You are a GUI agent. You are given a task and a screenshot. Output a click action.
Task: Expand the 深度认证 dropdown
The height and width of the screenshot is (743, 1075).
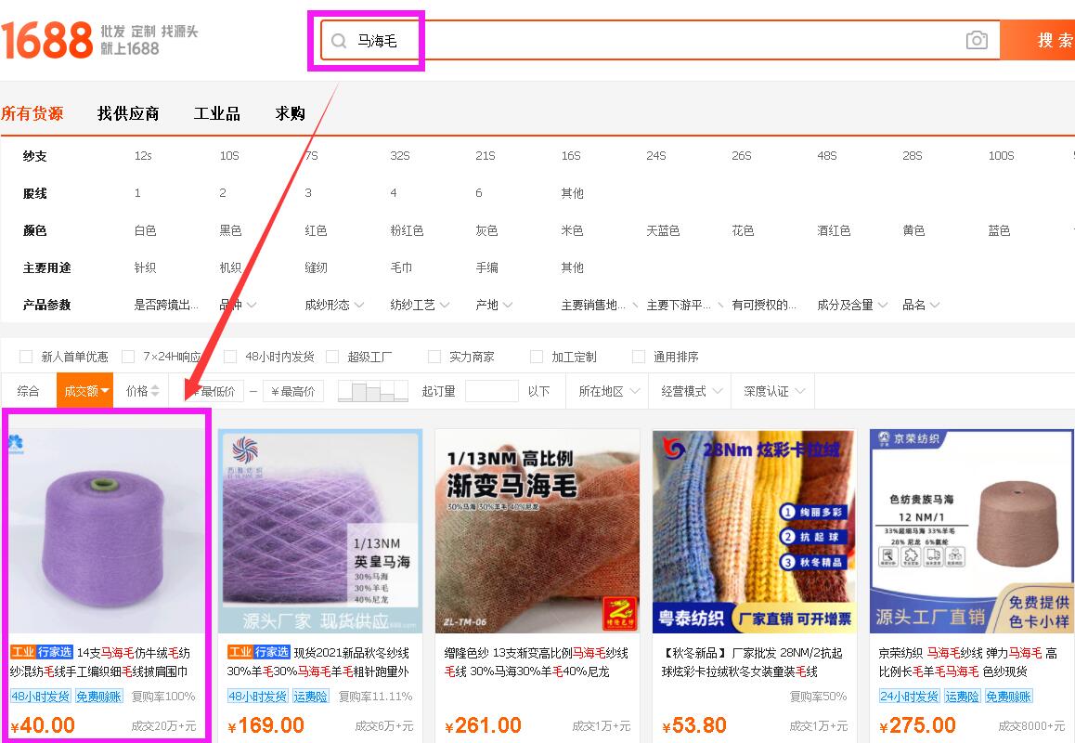click(x=772, y=391)
